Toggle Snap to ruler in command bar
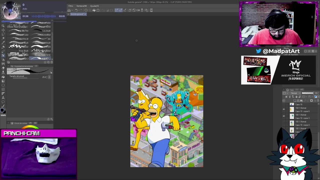The height and width of the screenshot is (180, 320). tap(116, 10)
